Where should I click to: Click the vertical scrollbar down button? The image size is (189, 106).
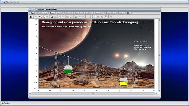159,91
